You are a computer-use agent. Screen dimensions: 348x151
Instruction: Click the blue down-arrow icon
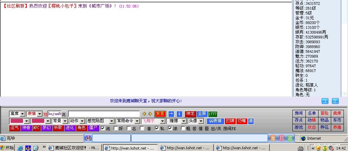179,114
